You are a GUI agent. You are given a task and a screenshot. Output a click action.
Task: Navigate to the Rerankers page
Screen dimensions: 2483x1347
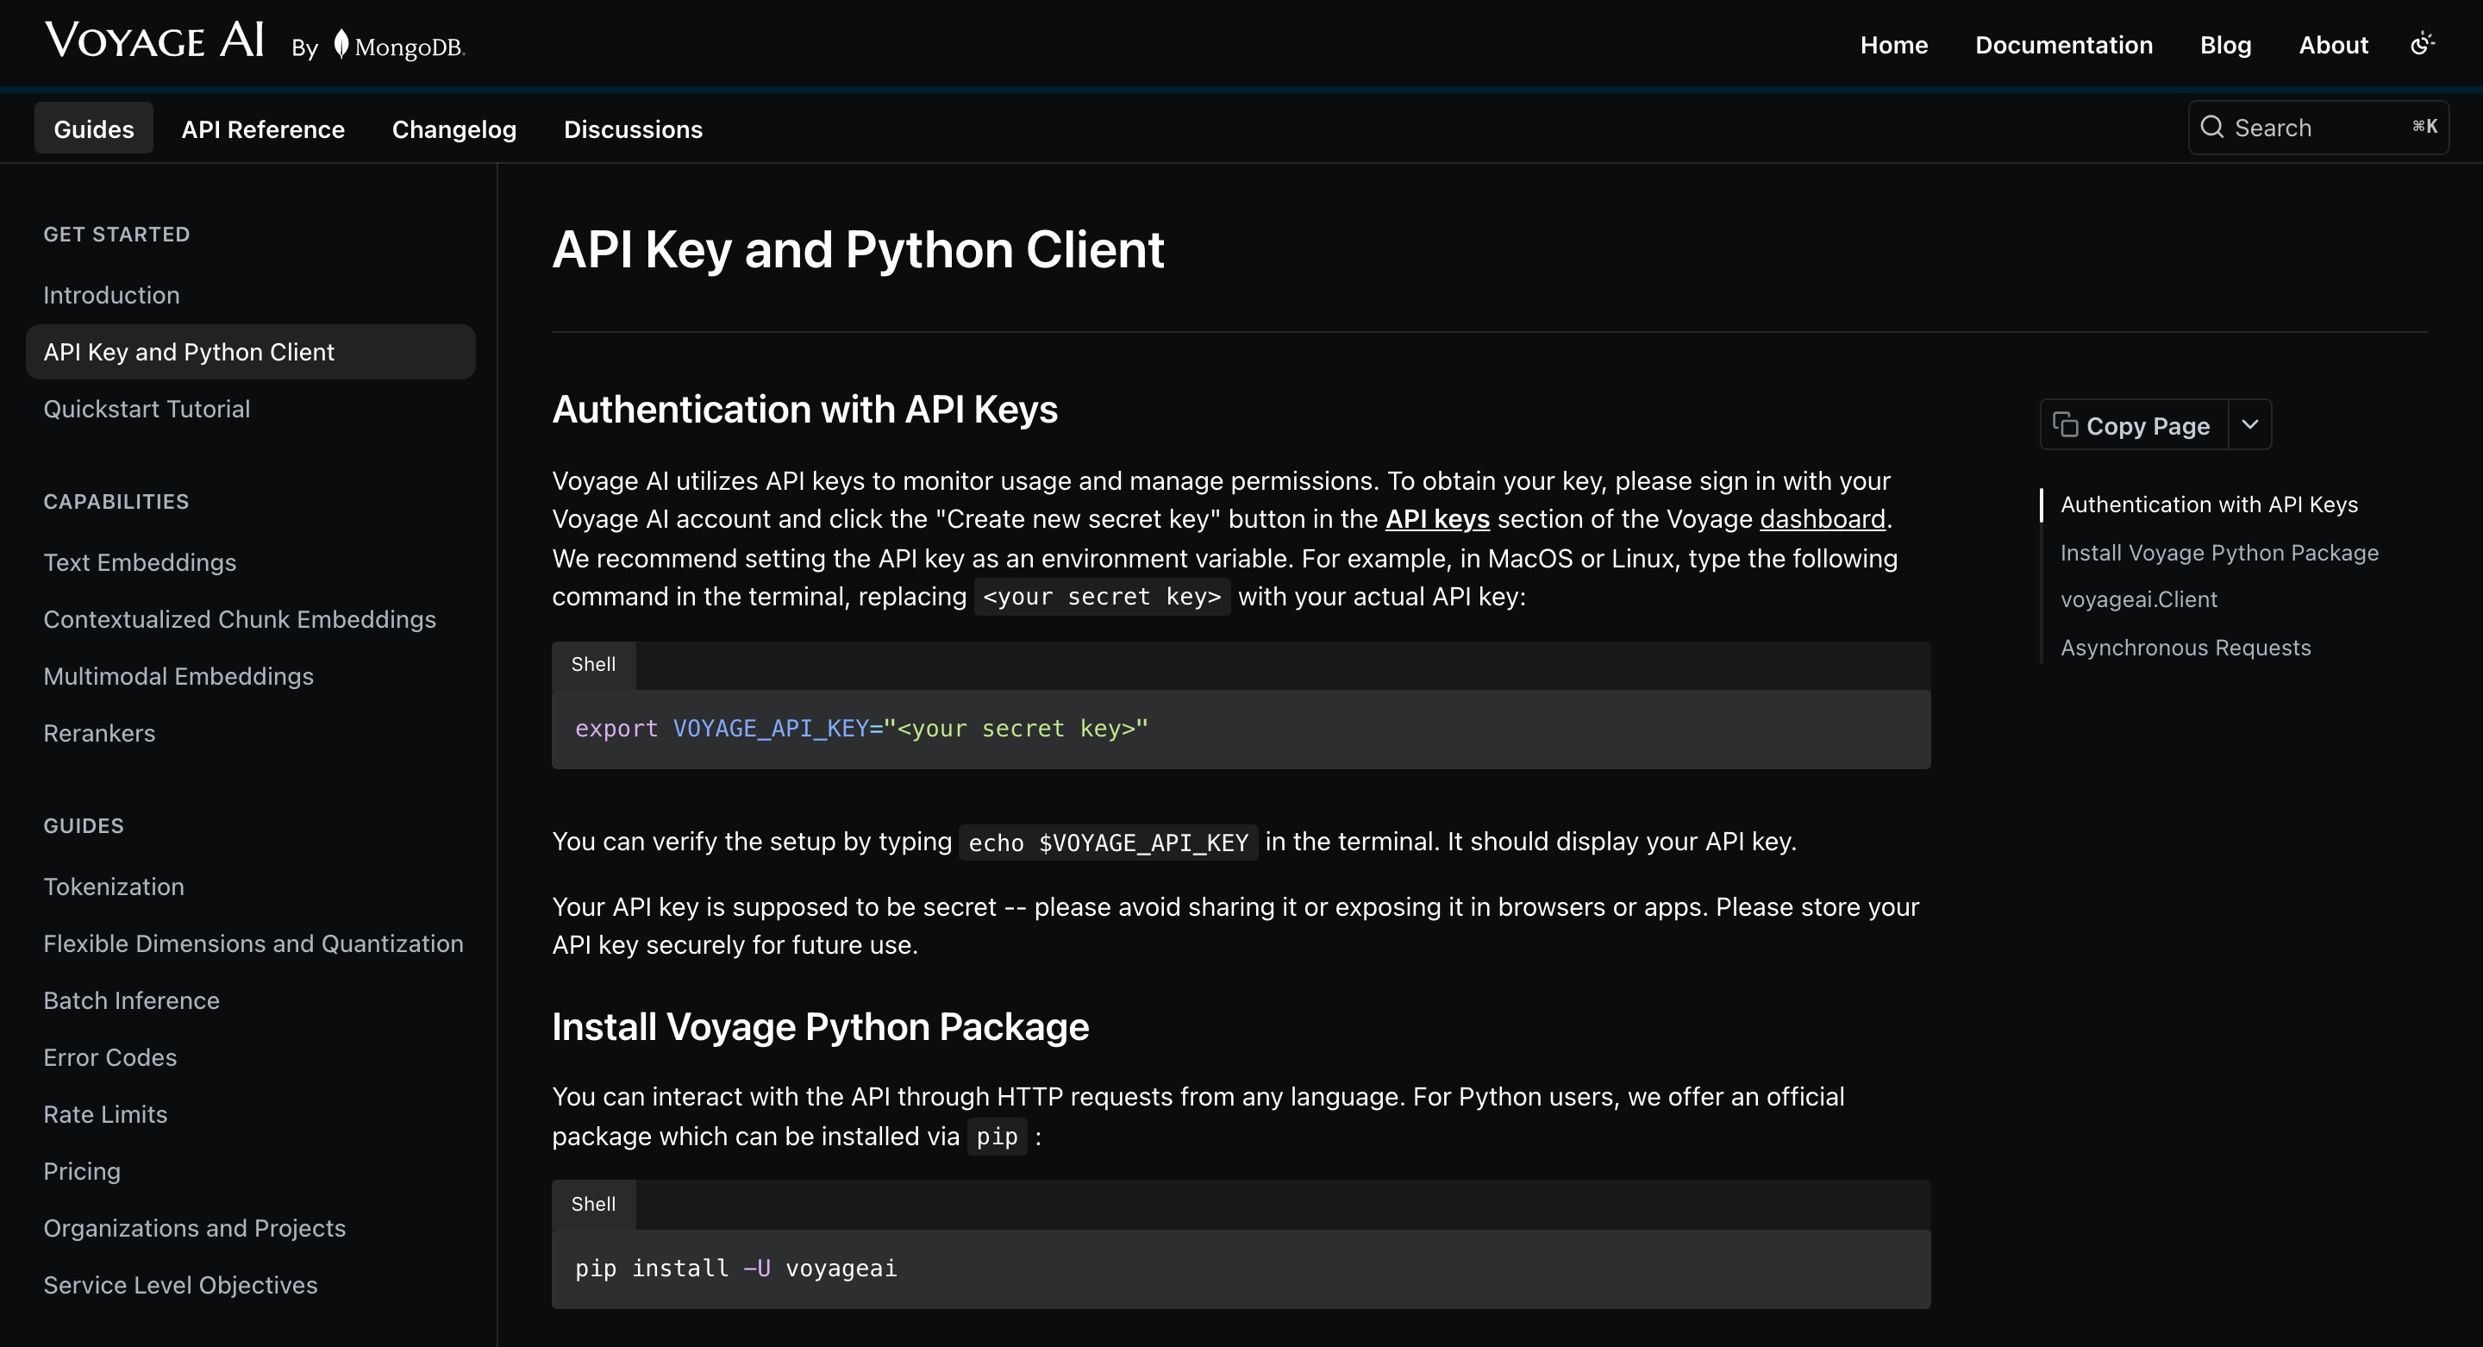point(99,733)
